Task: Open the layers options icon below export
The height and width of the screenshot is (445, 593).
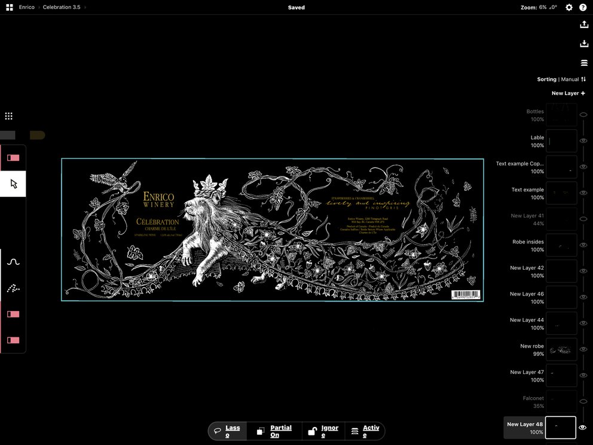Action: tap(584, 63)
